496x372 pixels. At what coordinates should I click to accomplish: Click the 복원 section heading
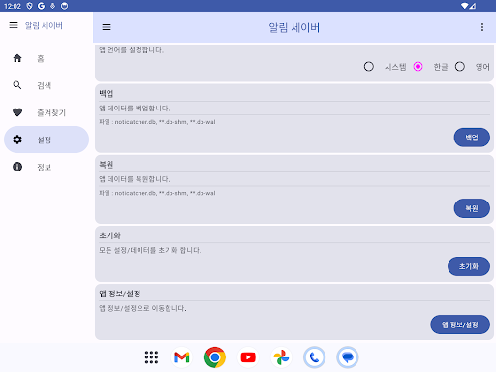point(107,165)
